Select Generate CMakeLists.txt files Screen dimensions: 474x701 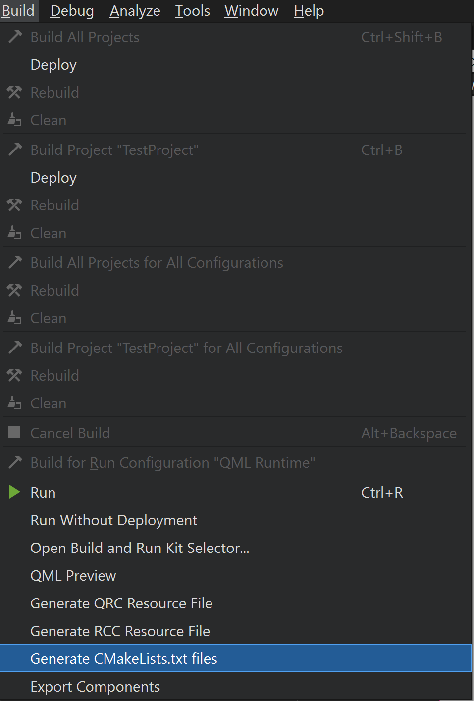click(x=124, y=658)
